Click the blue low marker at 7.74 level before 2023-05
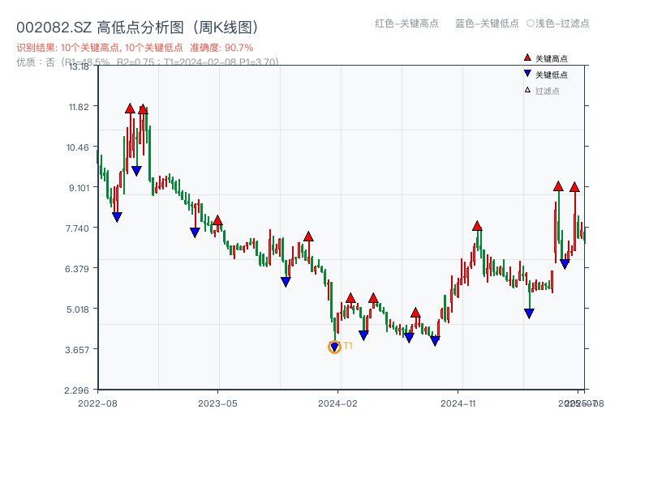This screenshot has width=649, height=486. pyautogui.click(x=195, y=232)
